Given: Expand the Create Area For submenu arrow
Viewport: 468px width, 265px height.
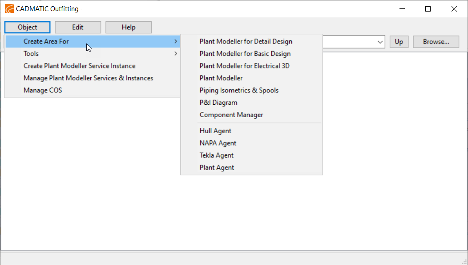Looking at the screenshot, I should coord(176,41).
